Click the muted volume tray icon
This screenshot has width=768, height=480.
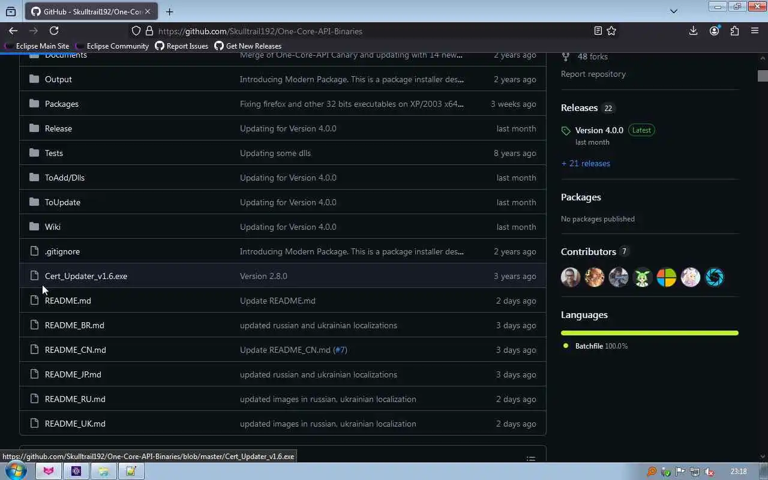[x=709, y=472]
